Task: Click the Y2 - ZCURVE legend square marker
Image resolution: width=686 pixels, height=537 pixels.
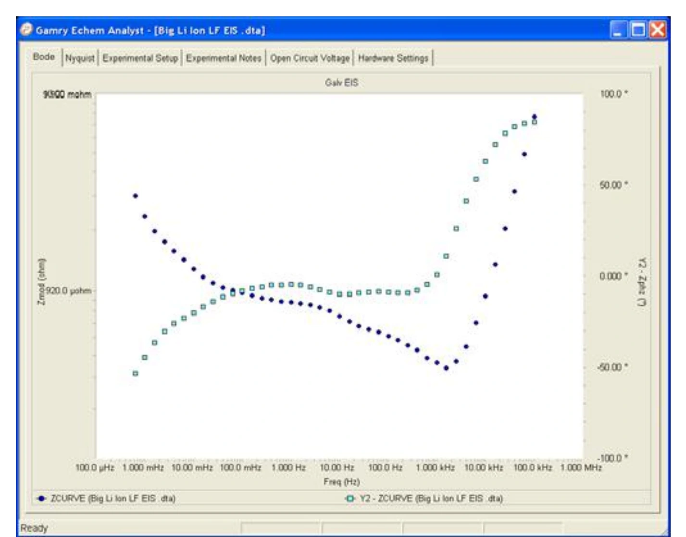Action: click(350, 499)
